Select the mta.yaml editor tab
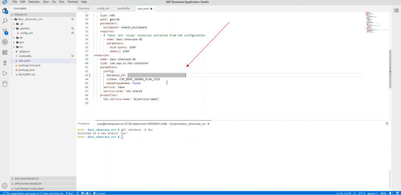Image resolution: width=401 pixels, height=195 pixels. [145, 9]
